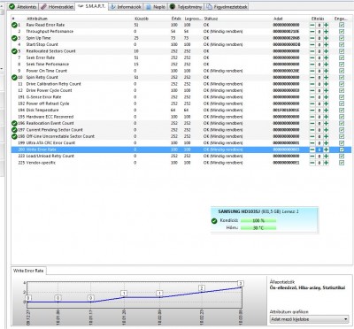Click the offset field of Drive Power Cycle Count
The height and width of the screenshot is (329, 354).
click(x=319, y=90)
